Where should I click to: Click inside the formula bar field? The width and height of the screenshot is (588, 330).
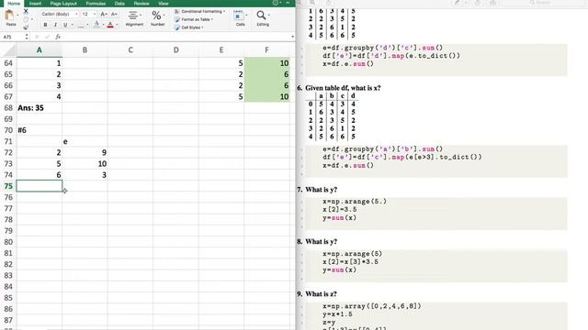[x=176, y=37]
